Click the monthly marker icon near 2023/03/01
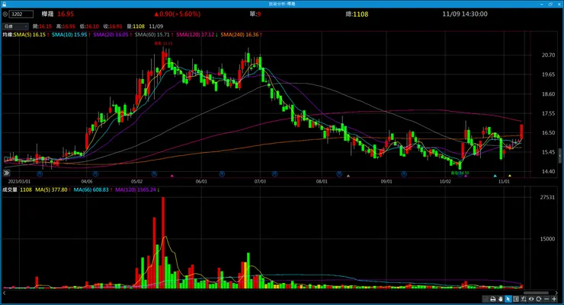The height and width of the screenshot is (305, 564). click(40, 174)
